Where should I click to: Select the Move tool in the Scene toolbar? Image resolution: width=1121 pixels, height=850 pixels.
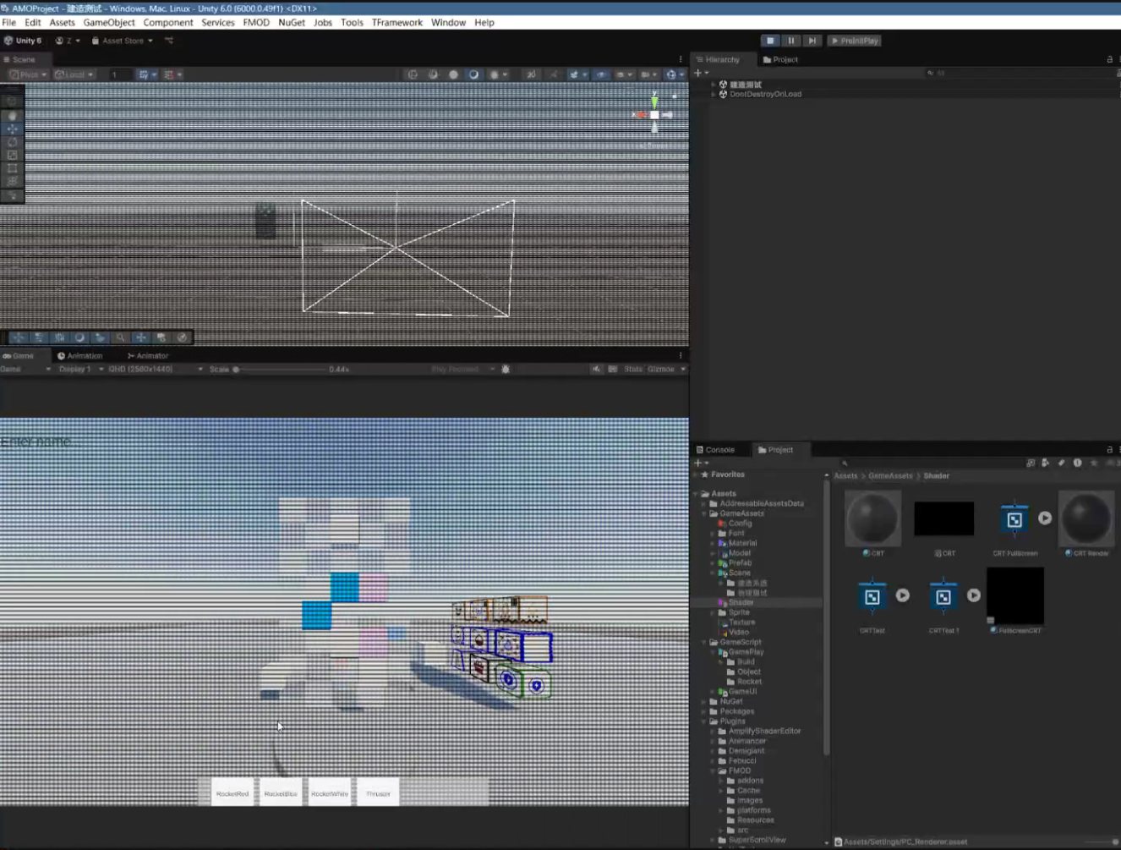click(12, 129)
